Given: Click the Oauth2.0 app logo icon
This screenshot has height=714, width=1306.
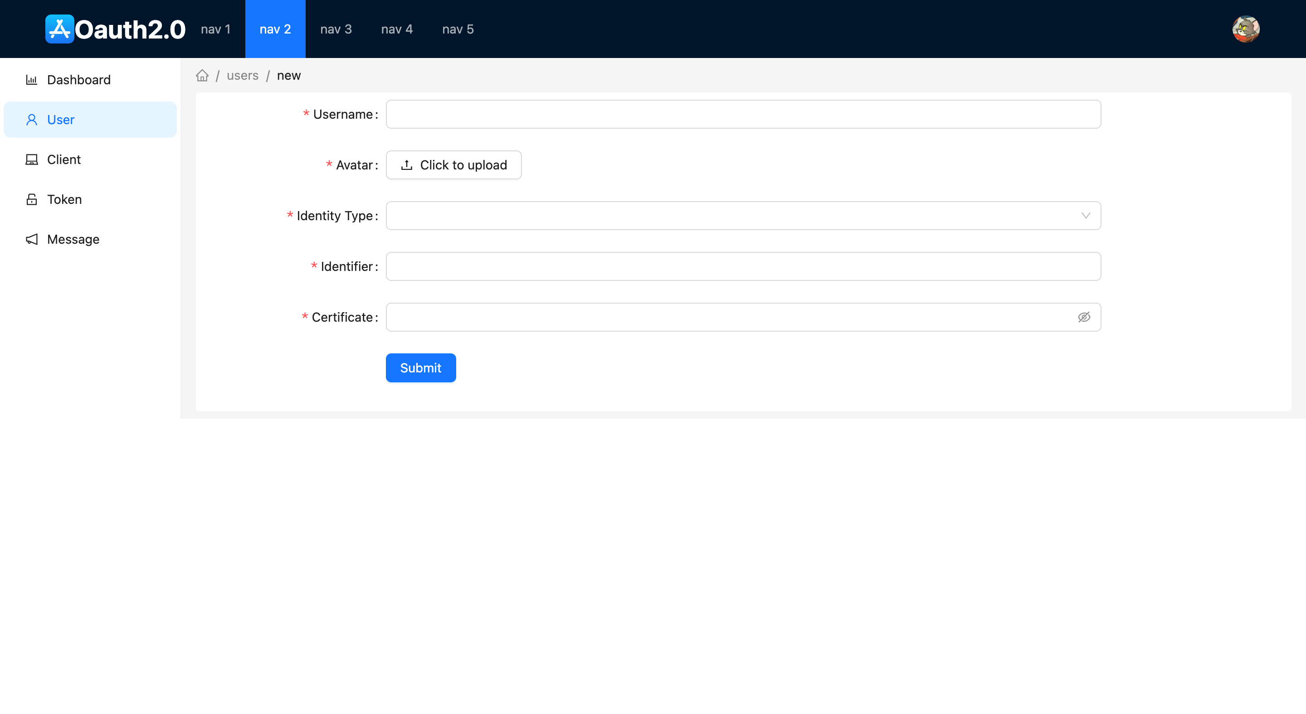Looking at the screenshot, I should click(x=60, y=29).
